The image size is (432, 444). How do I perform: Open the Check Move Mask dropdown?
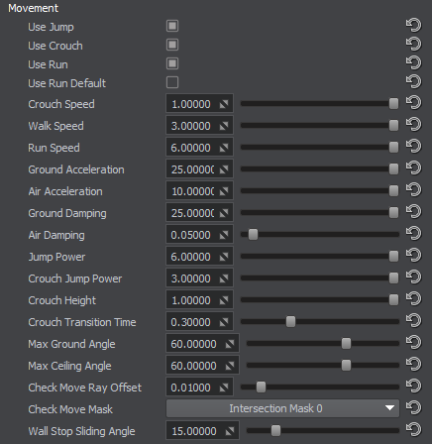coord(282,408)
